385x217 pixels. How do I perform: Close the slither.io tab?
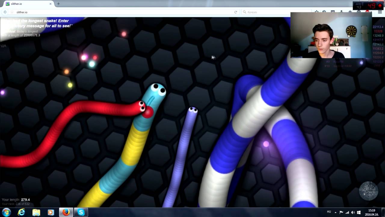tap(50, 4)
